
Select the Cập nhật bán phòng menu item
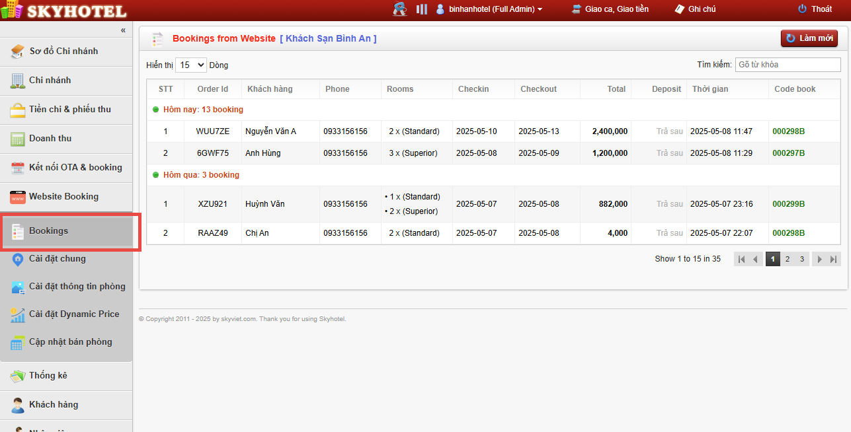tap(70, 342)
